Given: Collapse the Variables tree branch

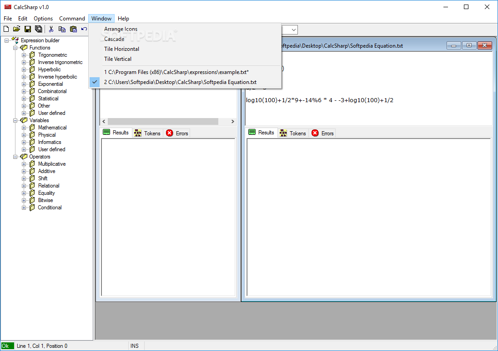Looking at the screenshot, I should (x=15, y=120).
